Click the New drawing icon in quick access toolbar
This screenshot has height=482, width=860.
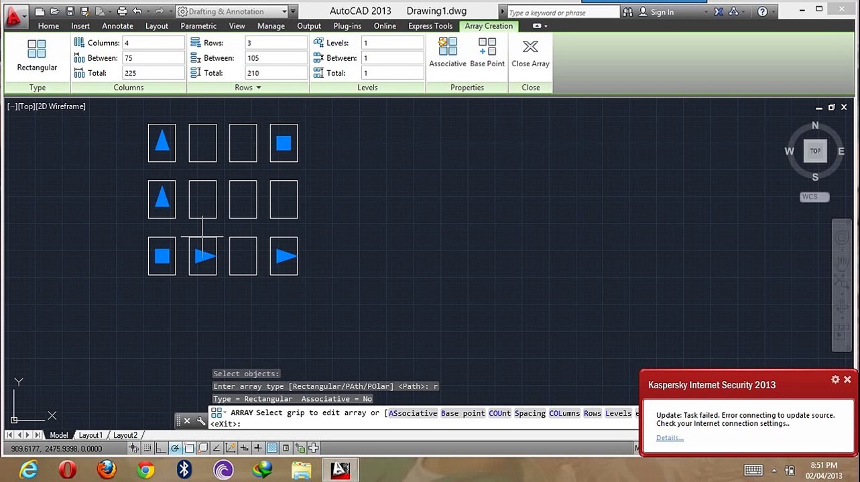coord(40,11)
